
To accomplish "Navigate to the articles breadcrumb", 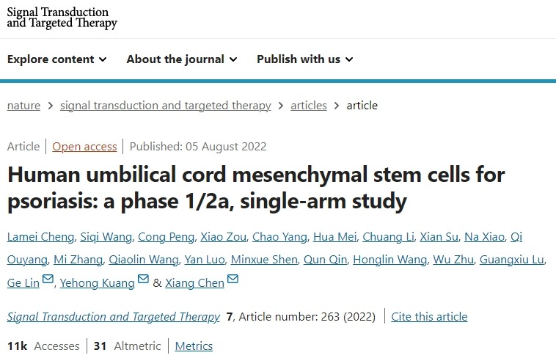I will [x=309, y=106].
